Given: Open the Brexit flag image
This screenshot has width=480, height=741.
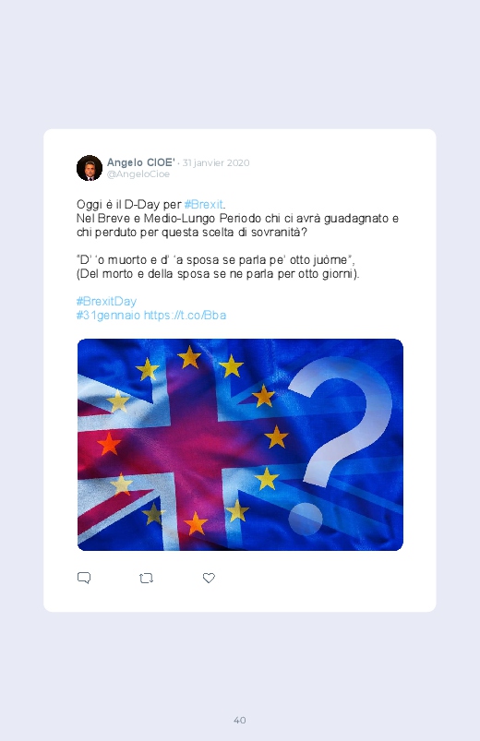Looking at the screenshot, I should coord(240,445).
